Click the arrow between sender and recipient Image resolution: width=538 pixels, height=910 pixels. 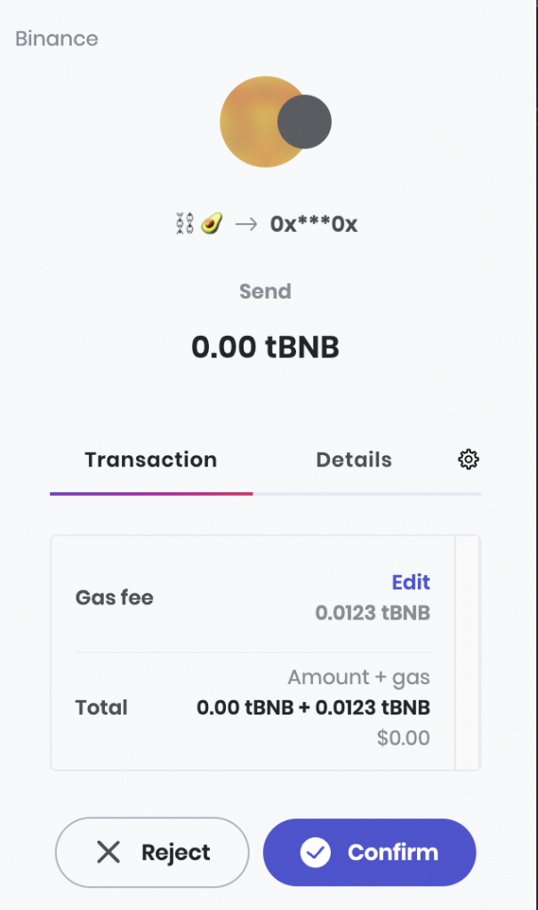click(245, 224)
